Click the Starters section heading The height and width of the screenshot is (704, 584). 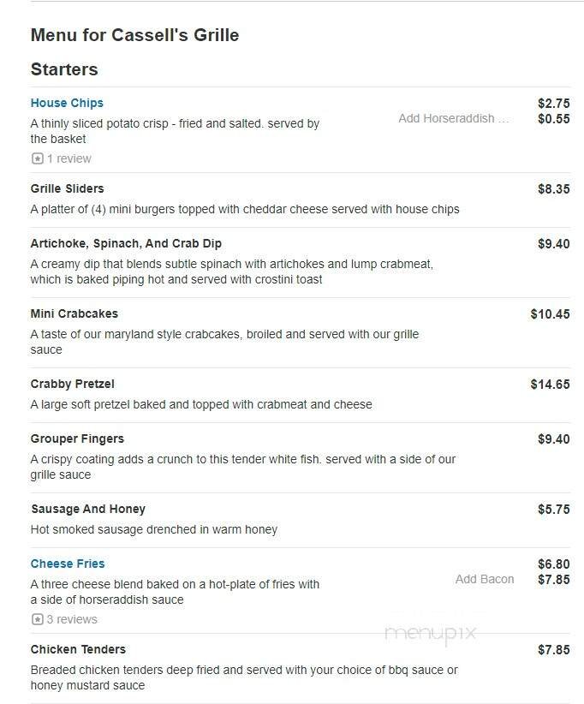point(64,69)
